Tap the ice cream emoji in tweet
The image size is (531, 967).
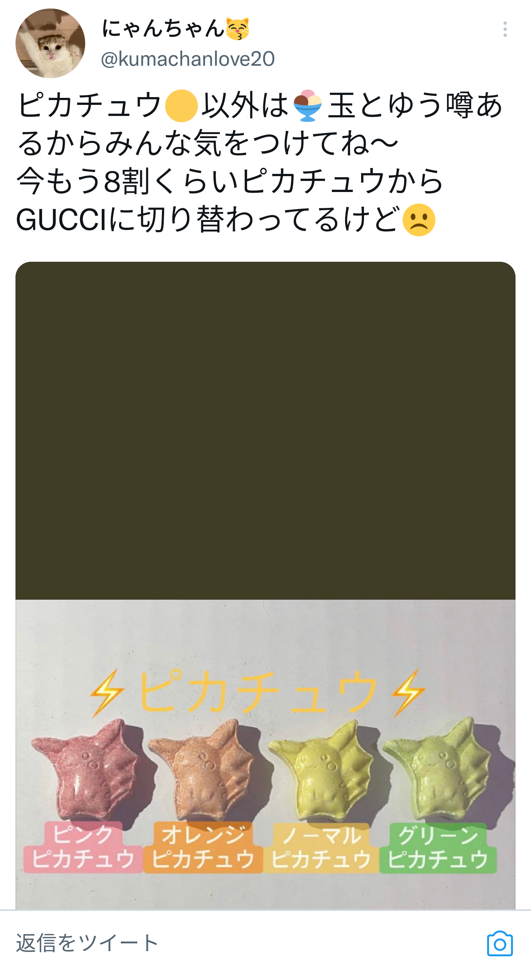click(308, 106)
